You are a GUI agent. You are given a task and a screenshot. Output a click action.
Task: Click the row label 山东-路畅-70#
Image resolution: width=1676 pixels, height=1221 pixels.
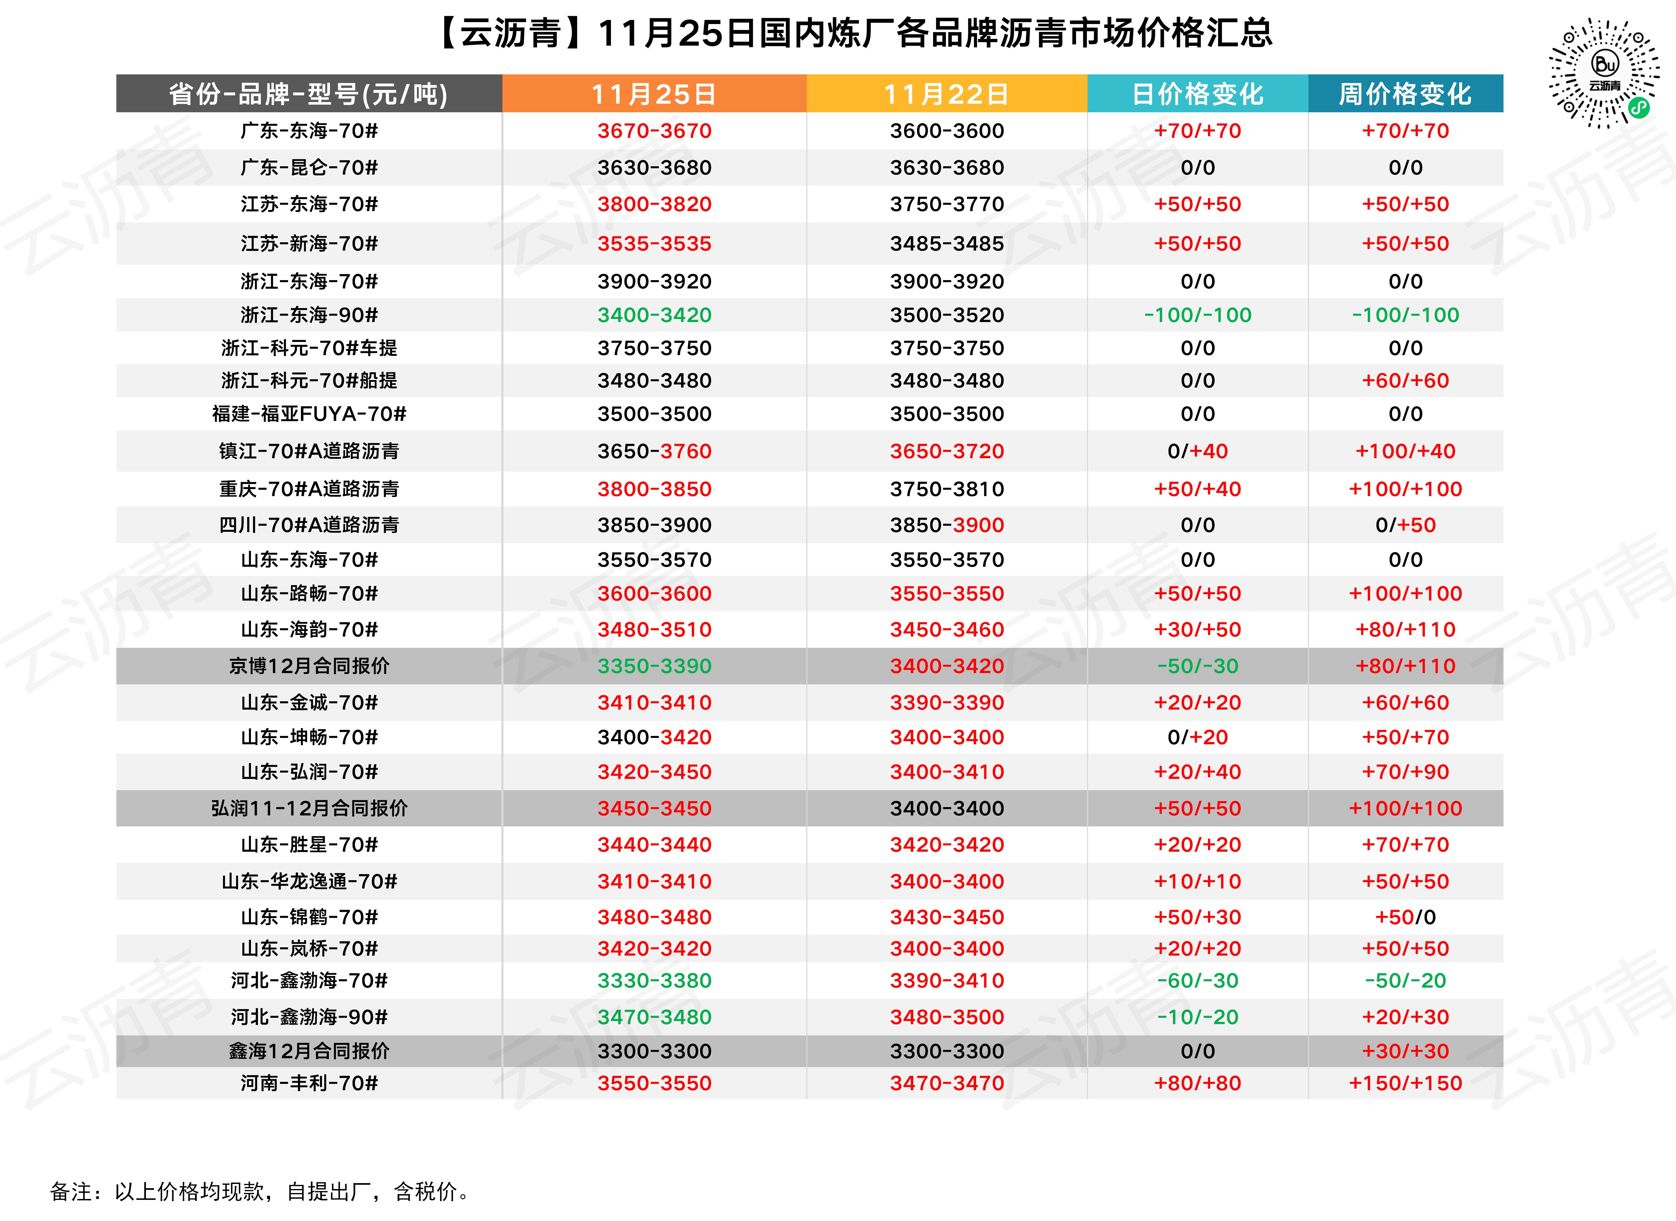click(309, 594)
